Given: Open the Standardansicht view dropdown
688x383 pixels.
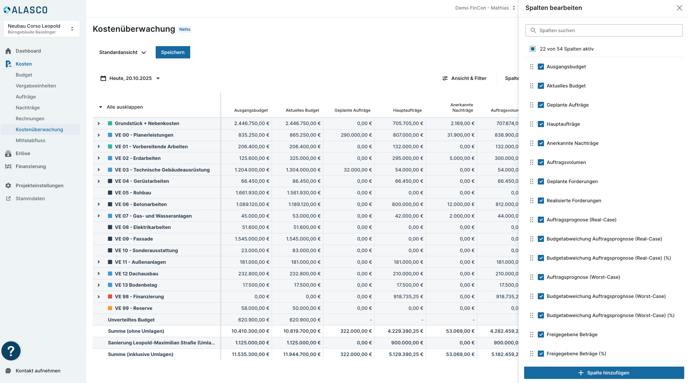Looking at the screenshot, I should pos(122,52).
